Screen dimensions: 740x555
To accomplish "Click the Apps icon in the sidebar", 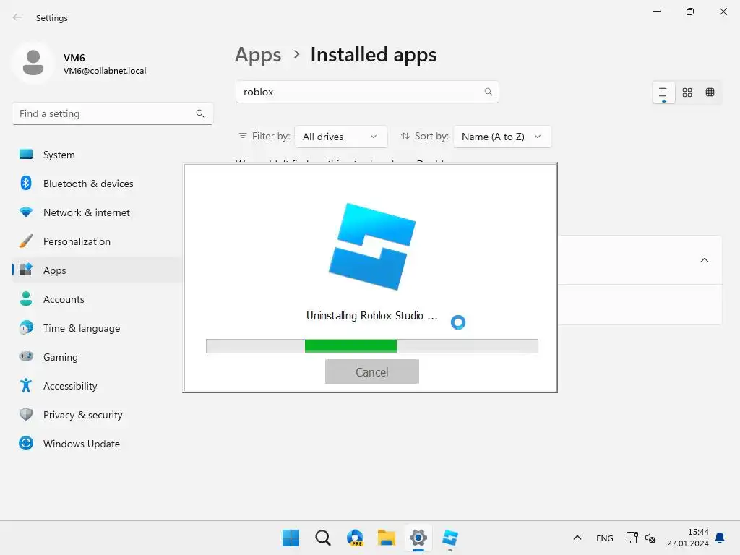I will point(26,270).
